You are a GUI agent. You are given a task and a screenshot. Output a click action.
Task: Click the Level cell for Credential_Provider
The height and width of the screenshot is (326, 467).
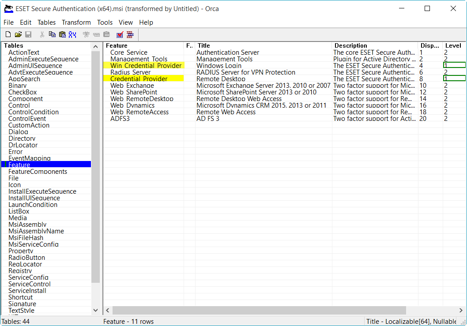pos(454,79)
